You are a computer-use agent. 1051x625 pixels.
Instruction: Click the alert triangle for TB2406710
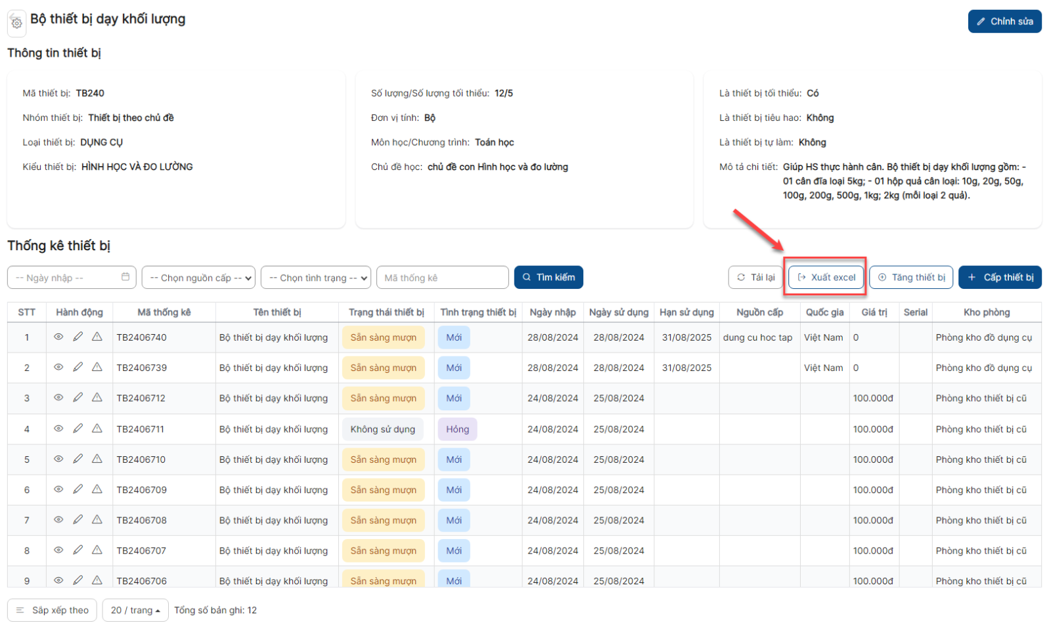[97, 458]
